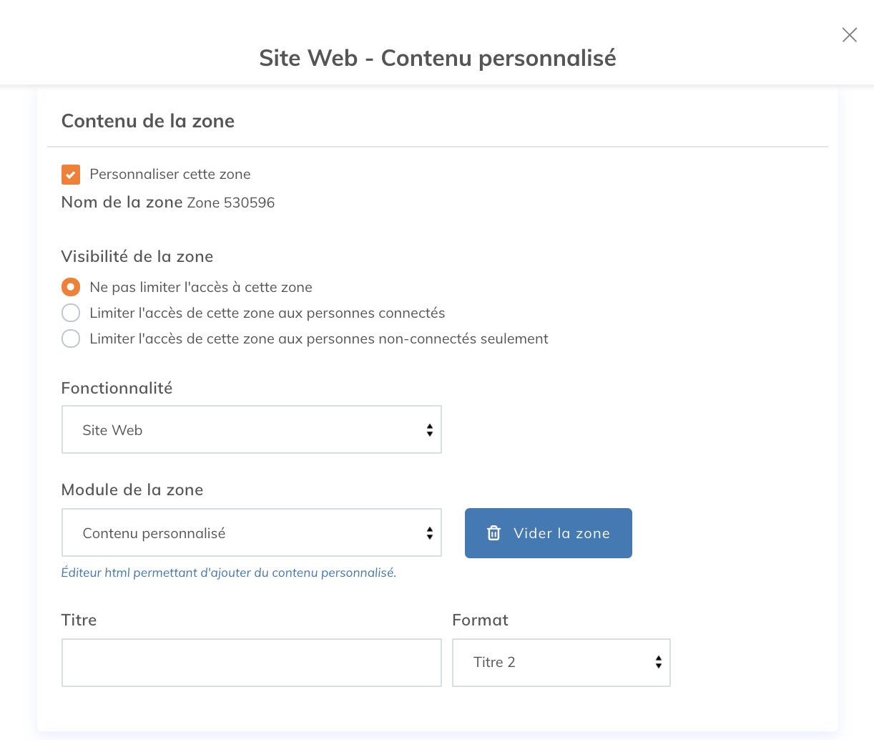Click the Éditeur html description text
Screen dimensions: 874x740
pyautogui.click(x=228, y=573)
